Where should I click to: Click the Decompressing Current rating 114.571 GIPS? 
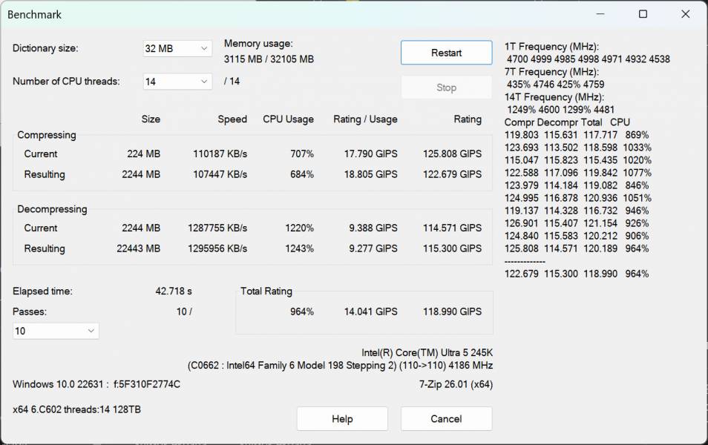point(452,228)
